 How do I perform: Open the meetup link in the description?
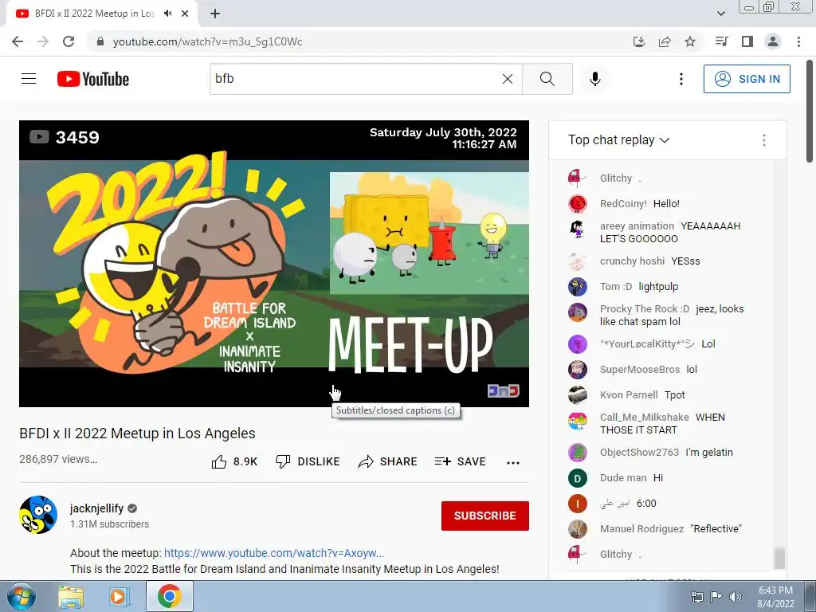coord(274,553)
